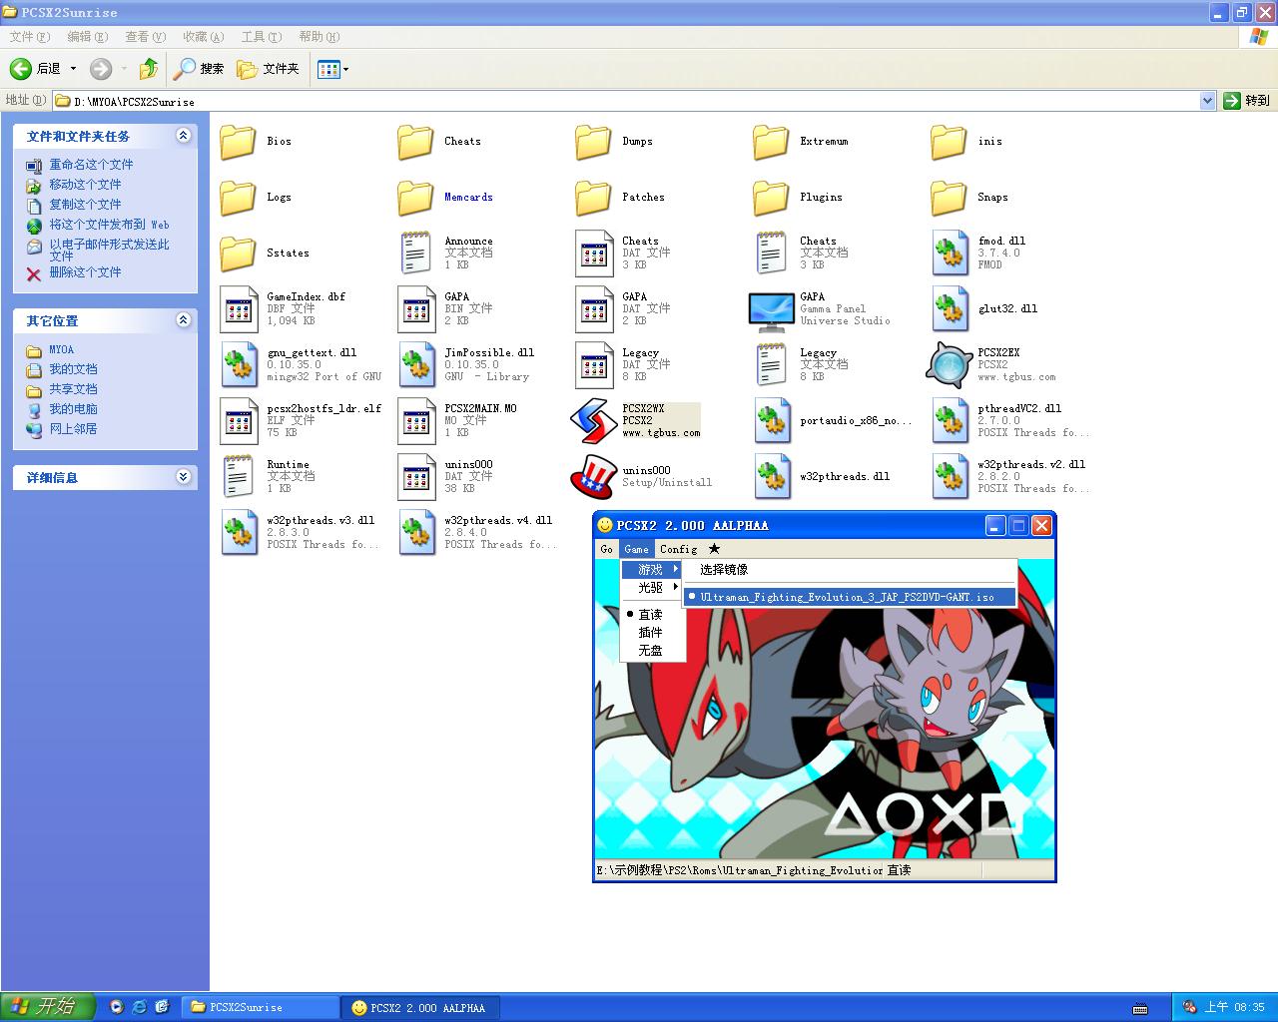
Task: Select the unins000 uninstaller hat icon
Action: click(593, 477)
